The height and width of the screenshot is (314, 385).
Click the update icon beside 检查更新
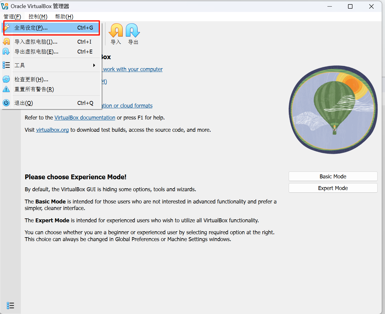(x=6, y=79)
